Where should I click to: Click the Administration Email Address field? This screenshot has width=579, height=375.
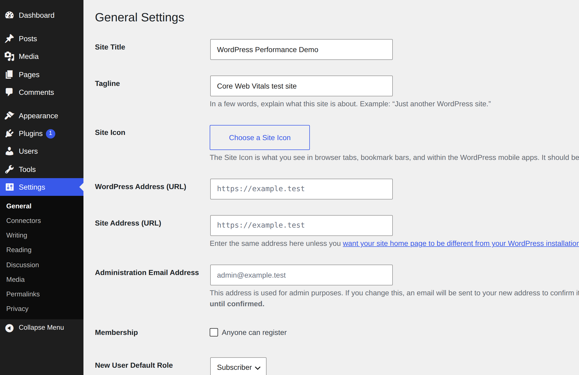point(301,275)
